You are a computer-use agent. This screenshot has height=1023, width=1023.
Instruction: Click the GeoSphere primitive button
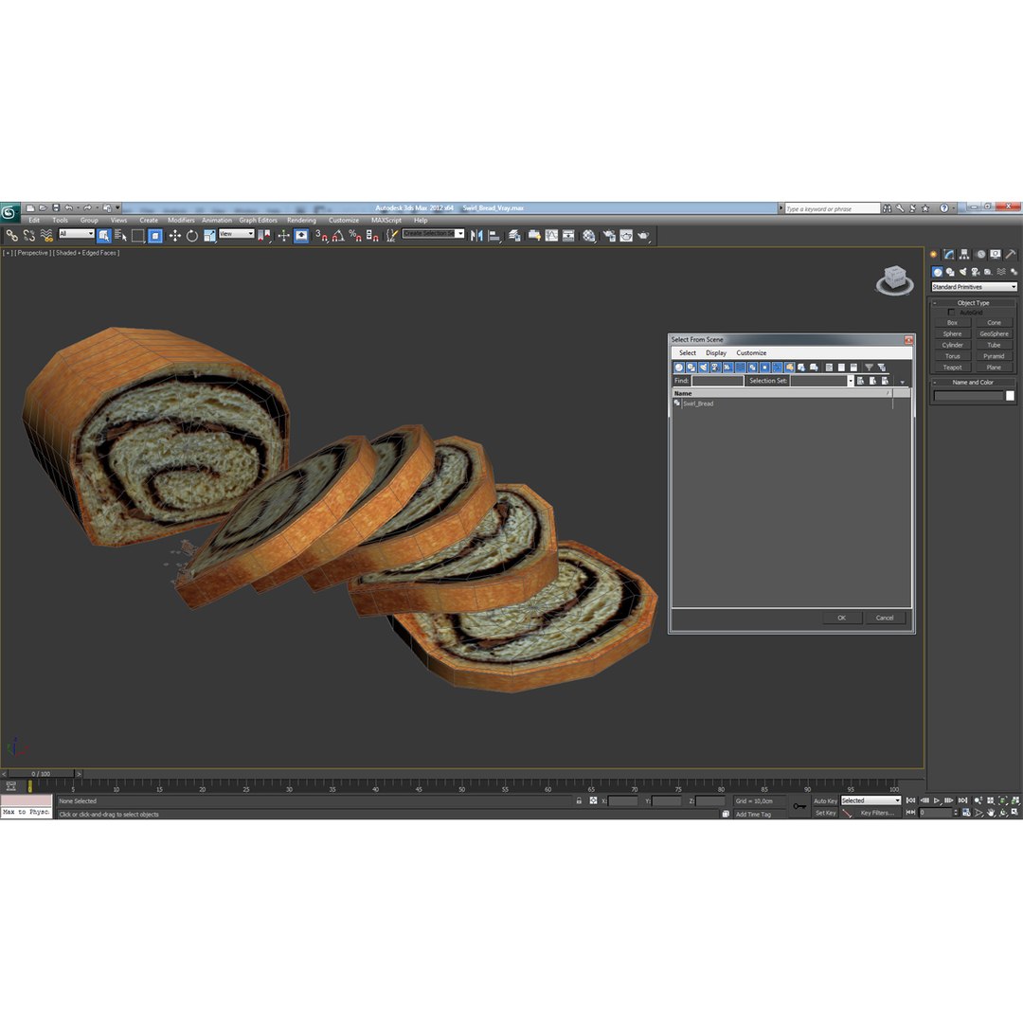click(994, 334)
